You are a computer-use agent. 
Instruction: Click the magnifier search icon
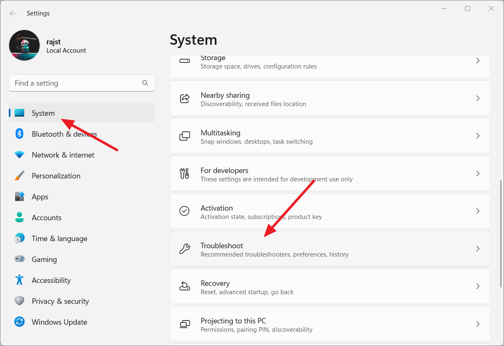[145, 83]
